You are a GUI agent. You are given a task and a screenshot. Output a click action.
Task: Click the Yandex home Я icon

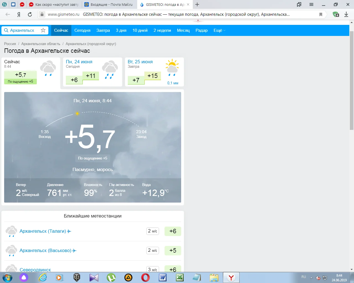19,14
